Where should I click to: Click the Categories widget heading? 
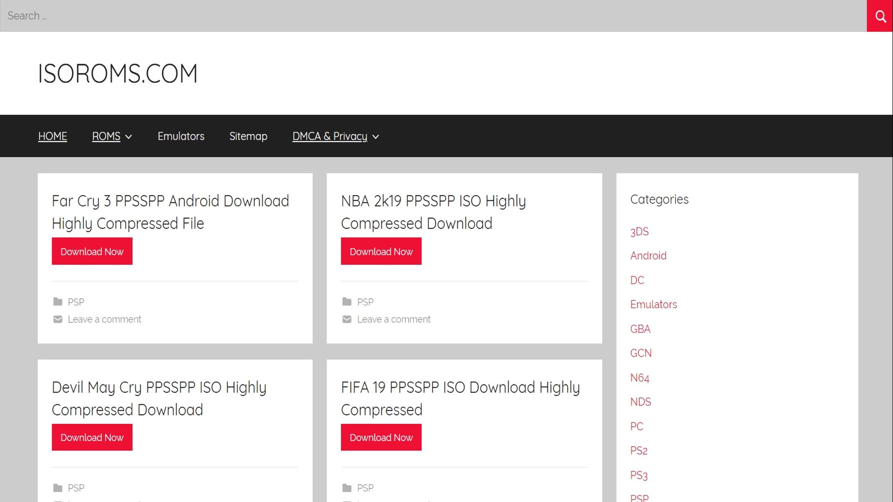[x=660, y=199]
